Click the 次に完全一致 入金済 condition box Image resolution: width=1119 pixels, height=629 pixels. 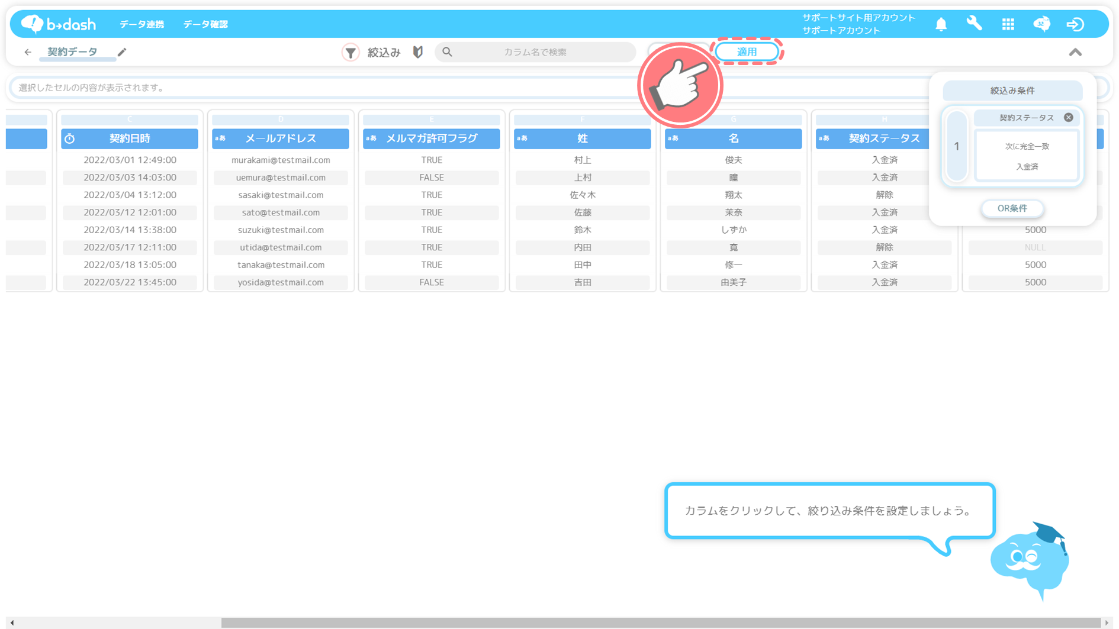(x=1027, y=156)
